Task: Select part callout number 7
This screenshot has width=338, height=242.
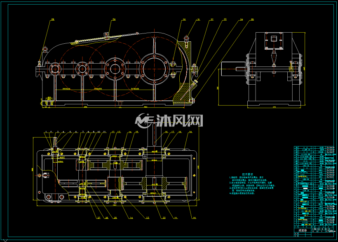Action: tap(83, 132)
